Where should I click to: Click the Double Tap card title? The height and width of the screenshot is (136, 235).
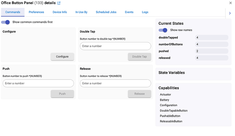click(88, 32)
